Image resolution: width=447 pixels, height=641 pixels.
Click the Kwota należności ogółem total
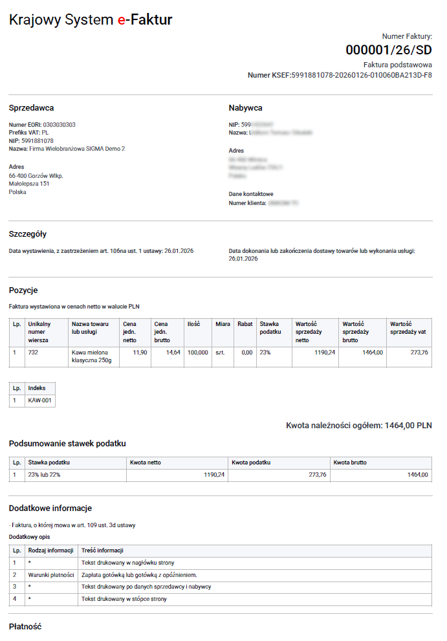coord(358,426)
